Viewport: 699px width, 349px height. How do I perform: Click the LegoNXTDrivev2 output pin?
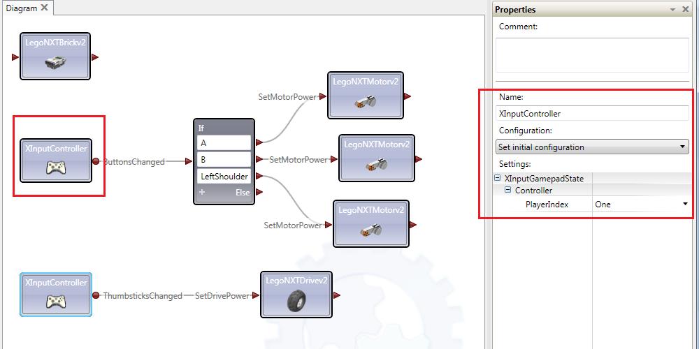click(x=337, y=295)
